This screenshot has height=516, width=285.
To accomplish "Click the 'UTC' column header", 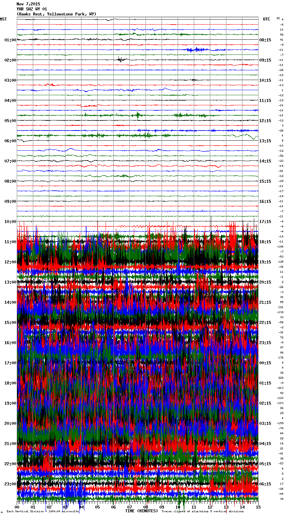I will 266,19.
